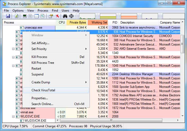The height and width of the screenshot is (131, 187).
Task: Select Check VirusTotal in context menu
Action: pos(56,90)
